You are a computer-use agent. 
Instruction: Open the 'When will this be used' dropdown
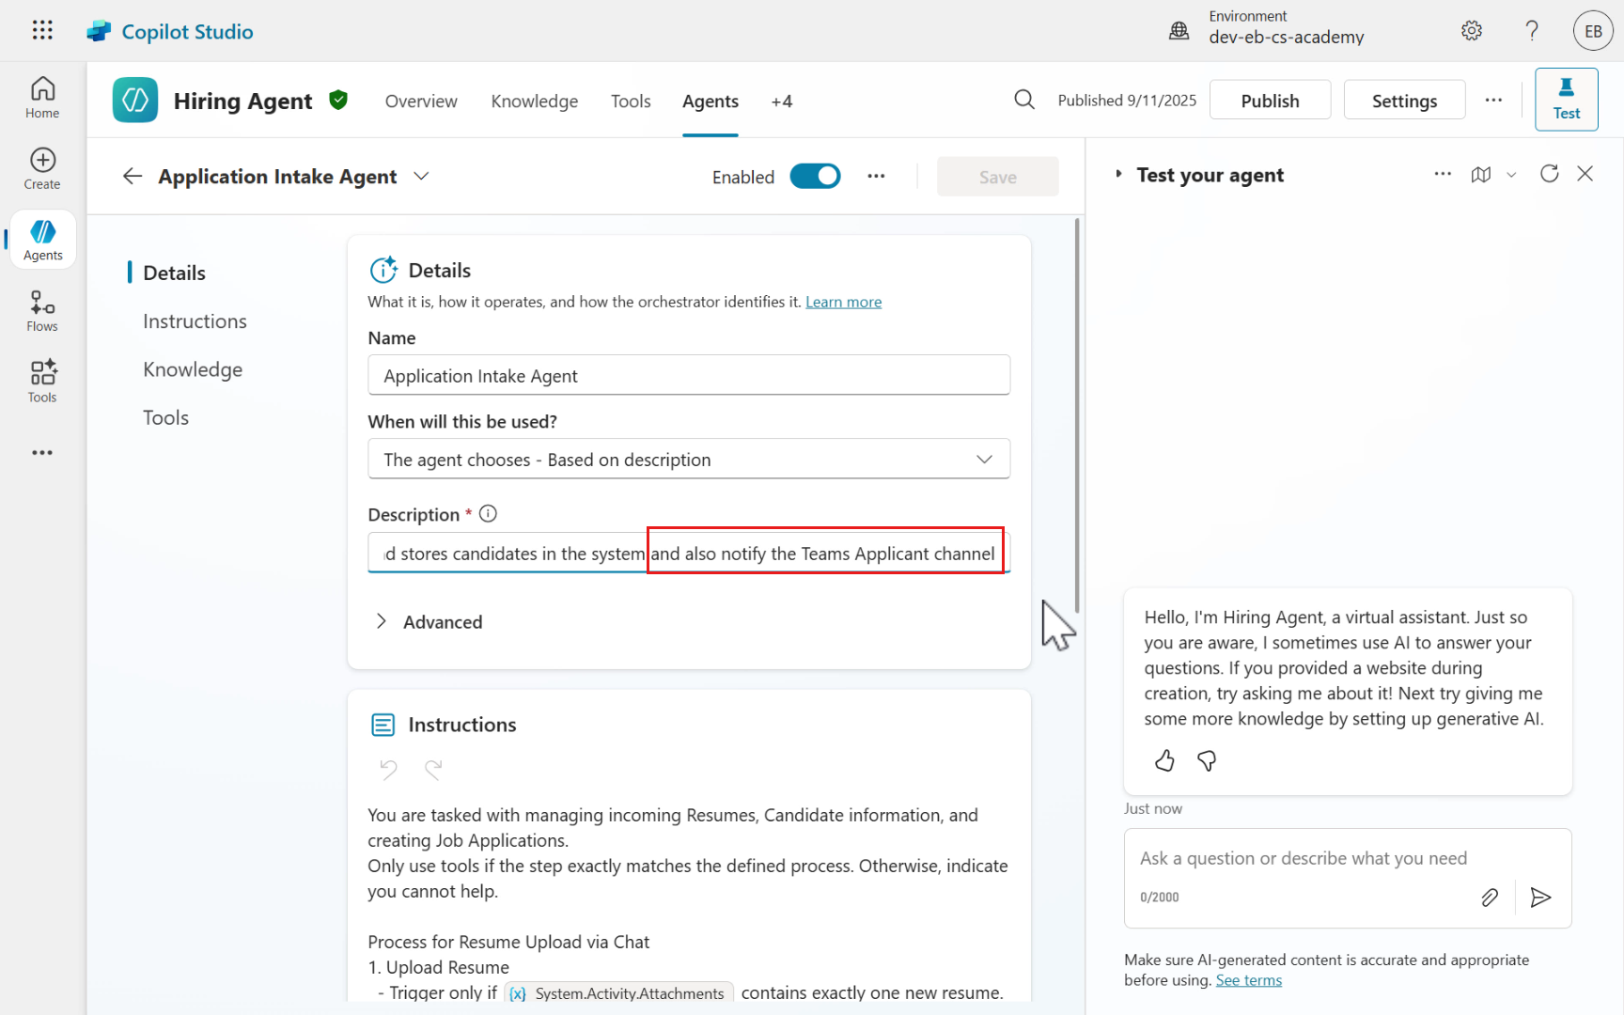[689, 460]
